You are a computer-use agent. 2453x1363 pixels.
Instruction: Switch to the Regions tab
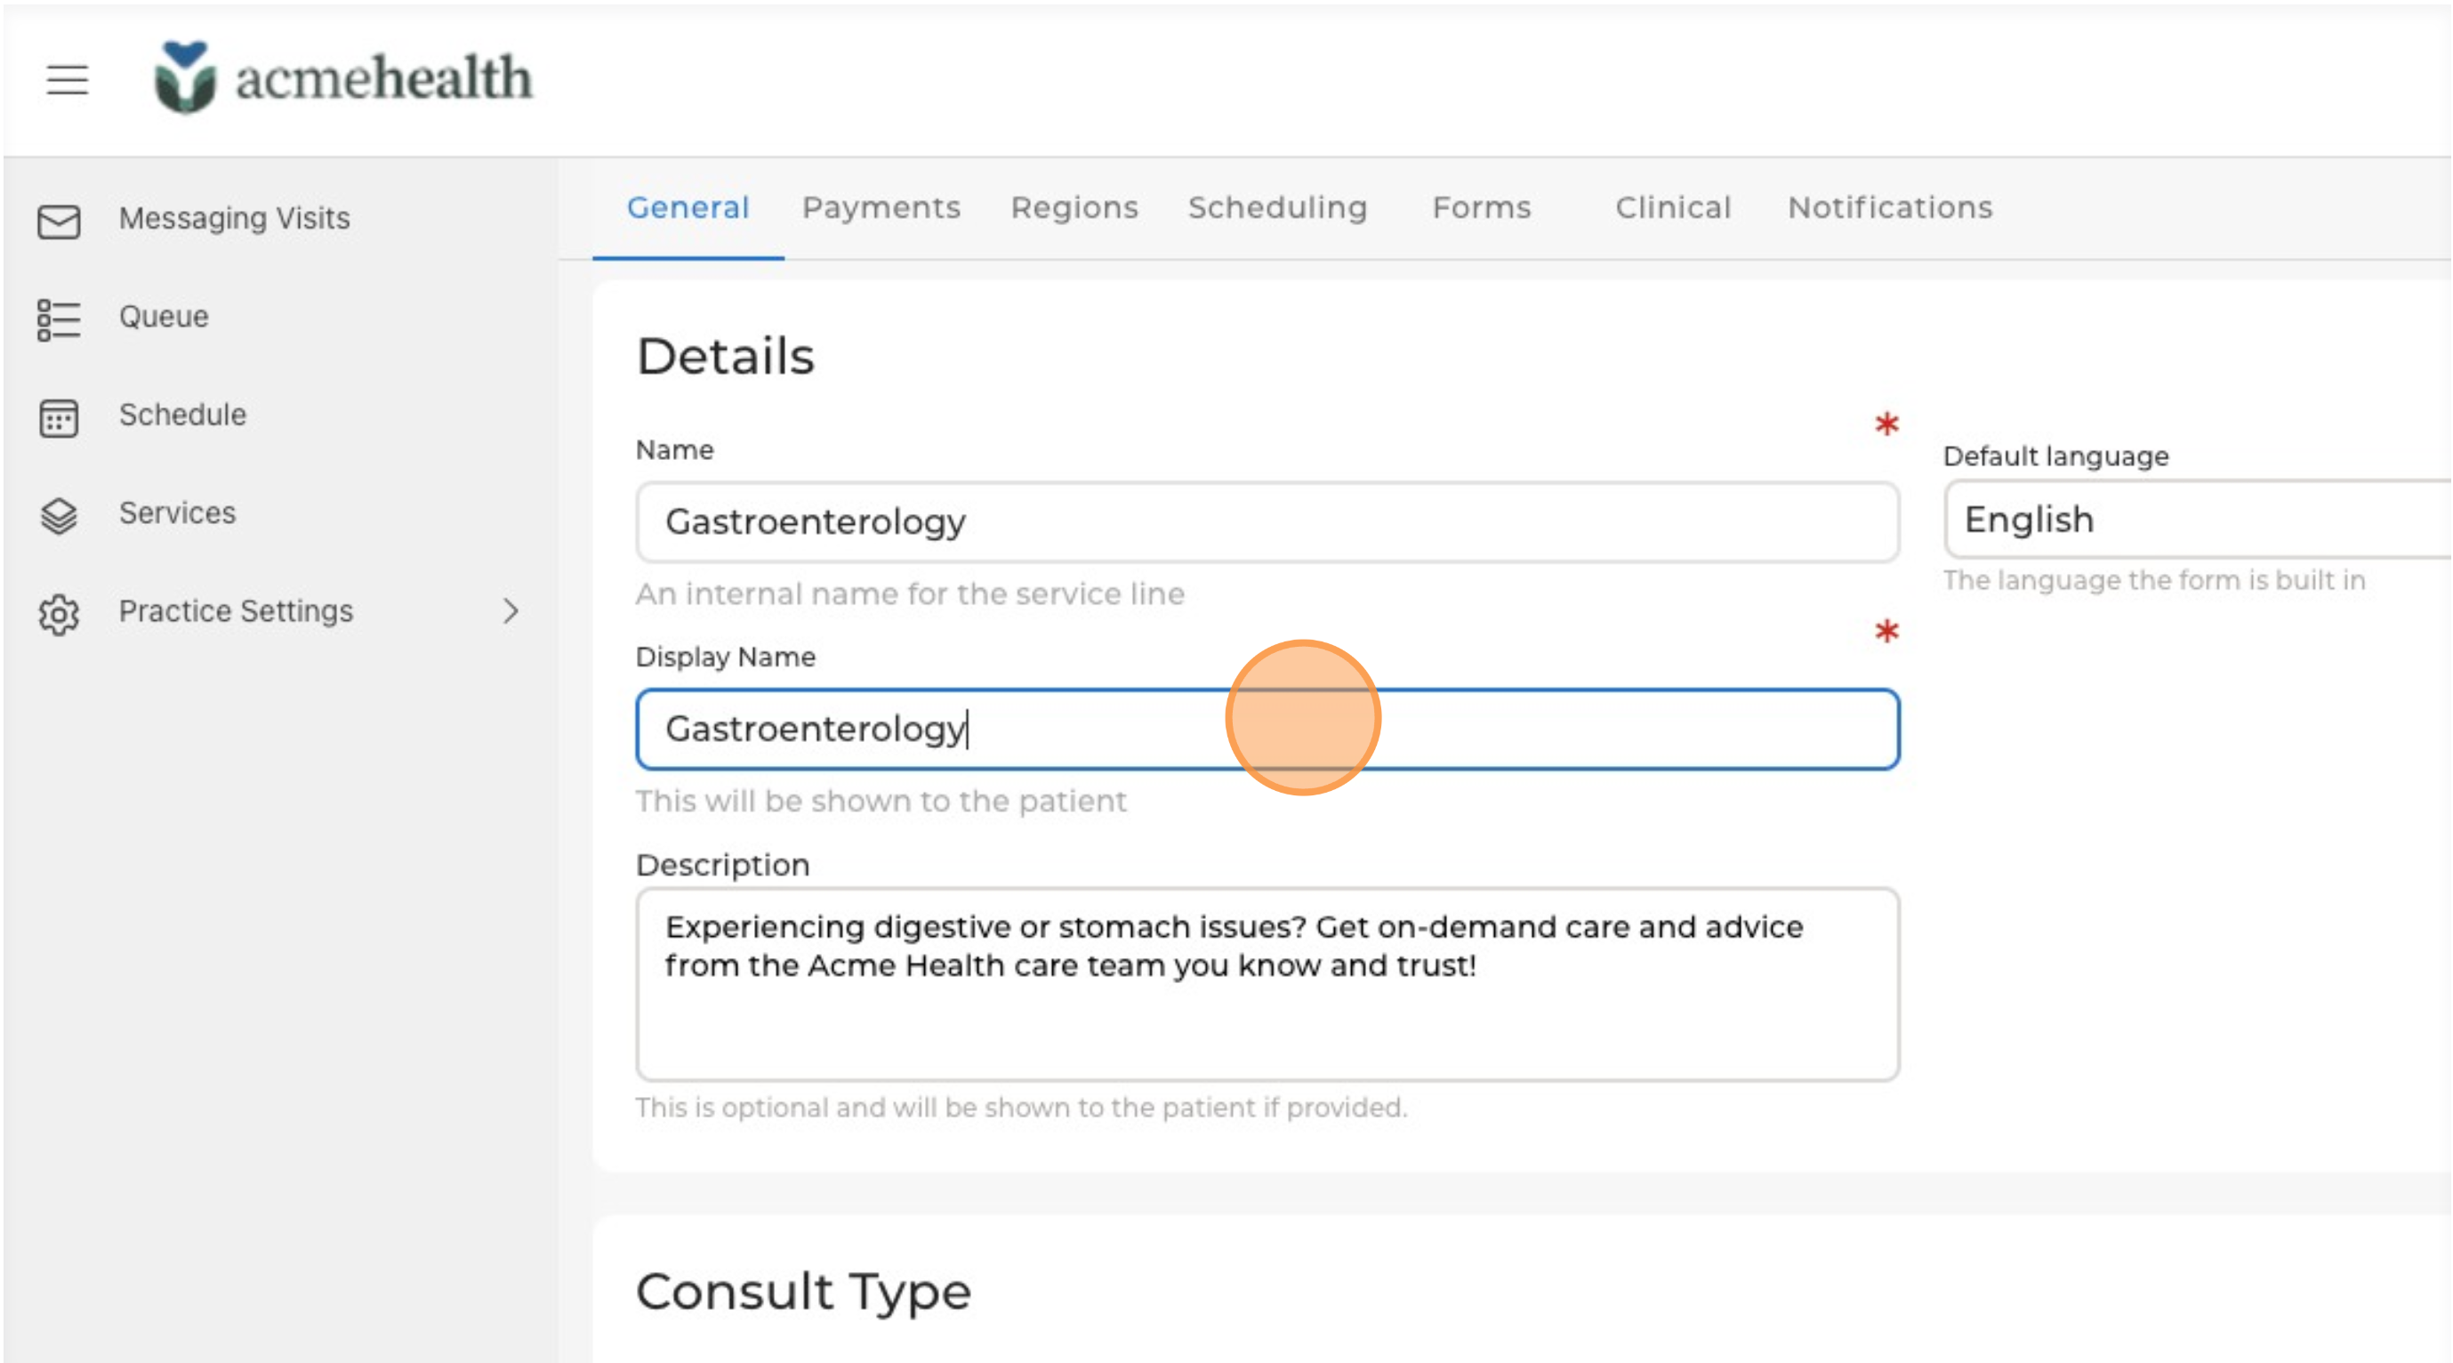[1074, 207]
